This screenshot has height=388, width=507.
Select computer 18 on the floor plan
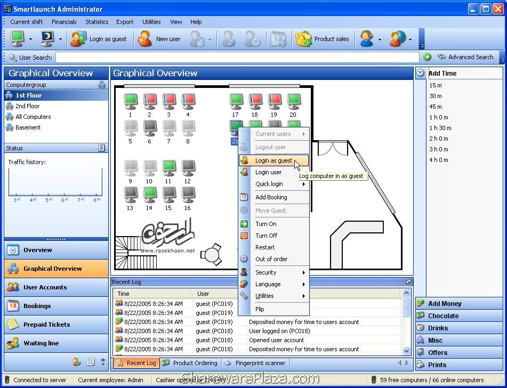255,101
